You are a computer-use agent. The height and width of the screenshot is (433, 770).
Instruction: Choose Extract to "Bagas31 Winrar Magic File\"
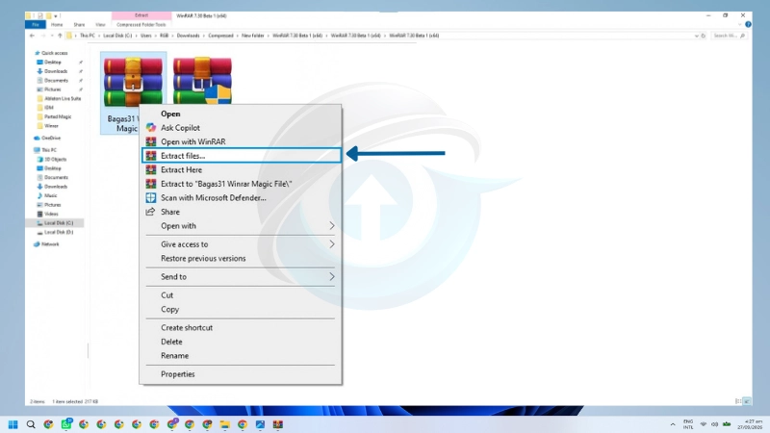pos(241,184)
